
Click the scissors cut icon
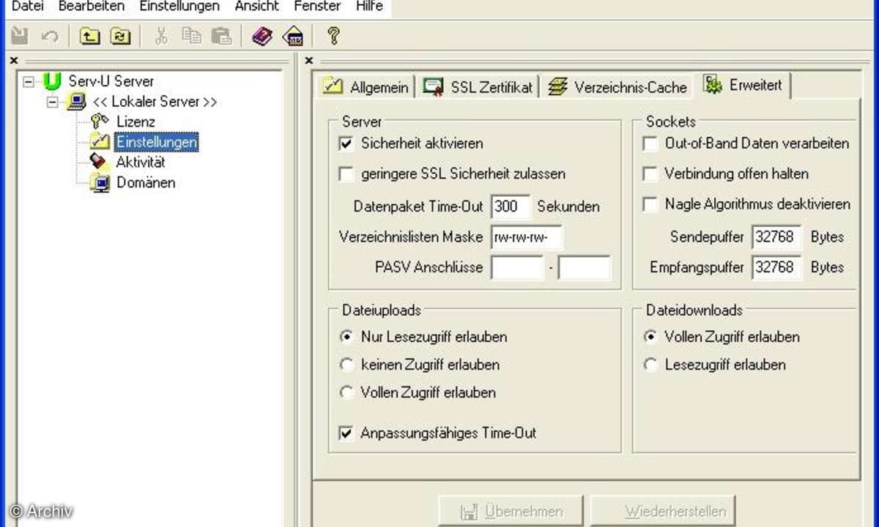161,36
